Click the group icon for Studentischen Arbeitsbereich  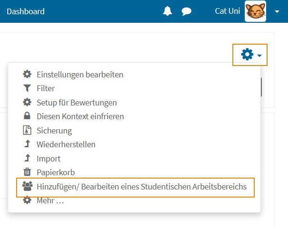click(28, 186)
